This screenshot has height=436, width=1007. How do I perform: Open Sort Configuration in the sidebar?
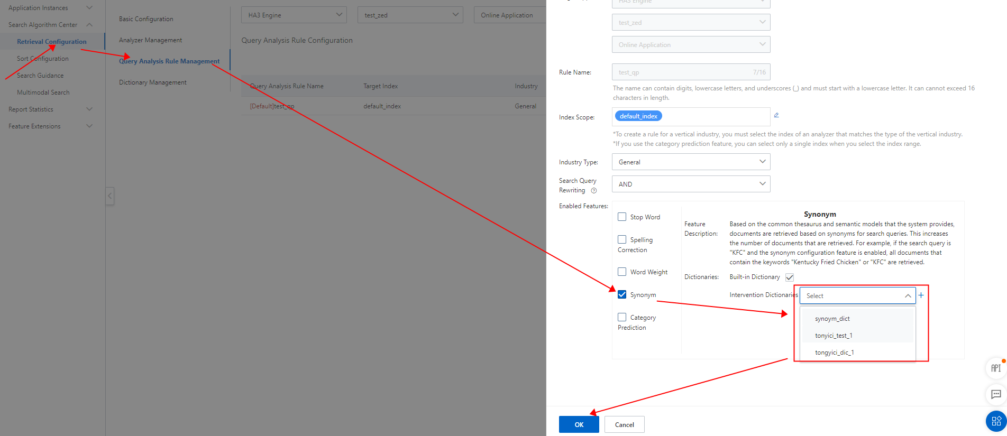pyautogui.click(x=43, y=59)
